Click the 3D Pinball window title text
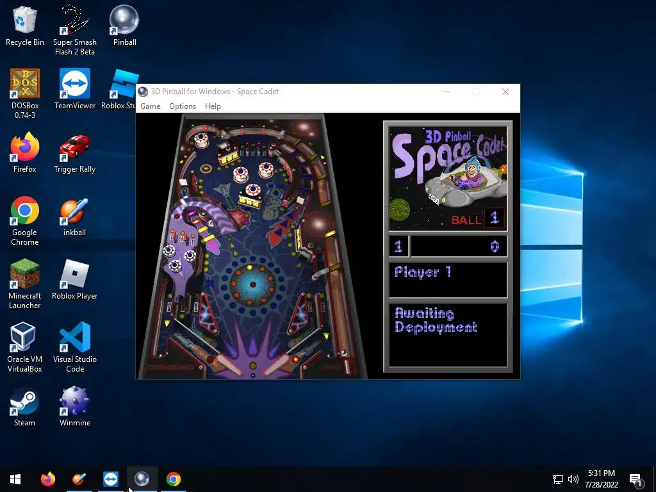This screenshot has height=492, width=656. click(215, 92)
